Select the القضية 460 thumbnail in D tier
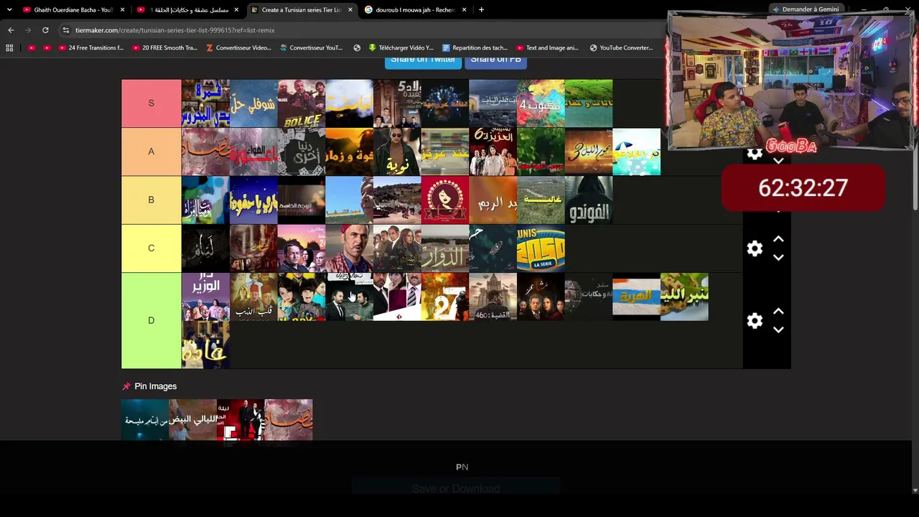 pyautogui.click(x=493, y=297)
